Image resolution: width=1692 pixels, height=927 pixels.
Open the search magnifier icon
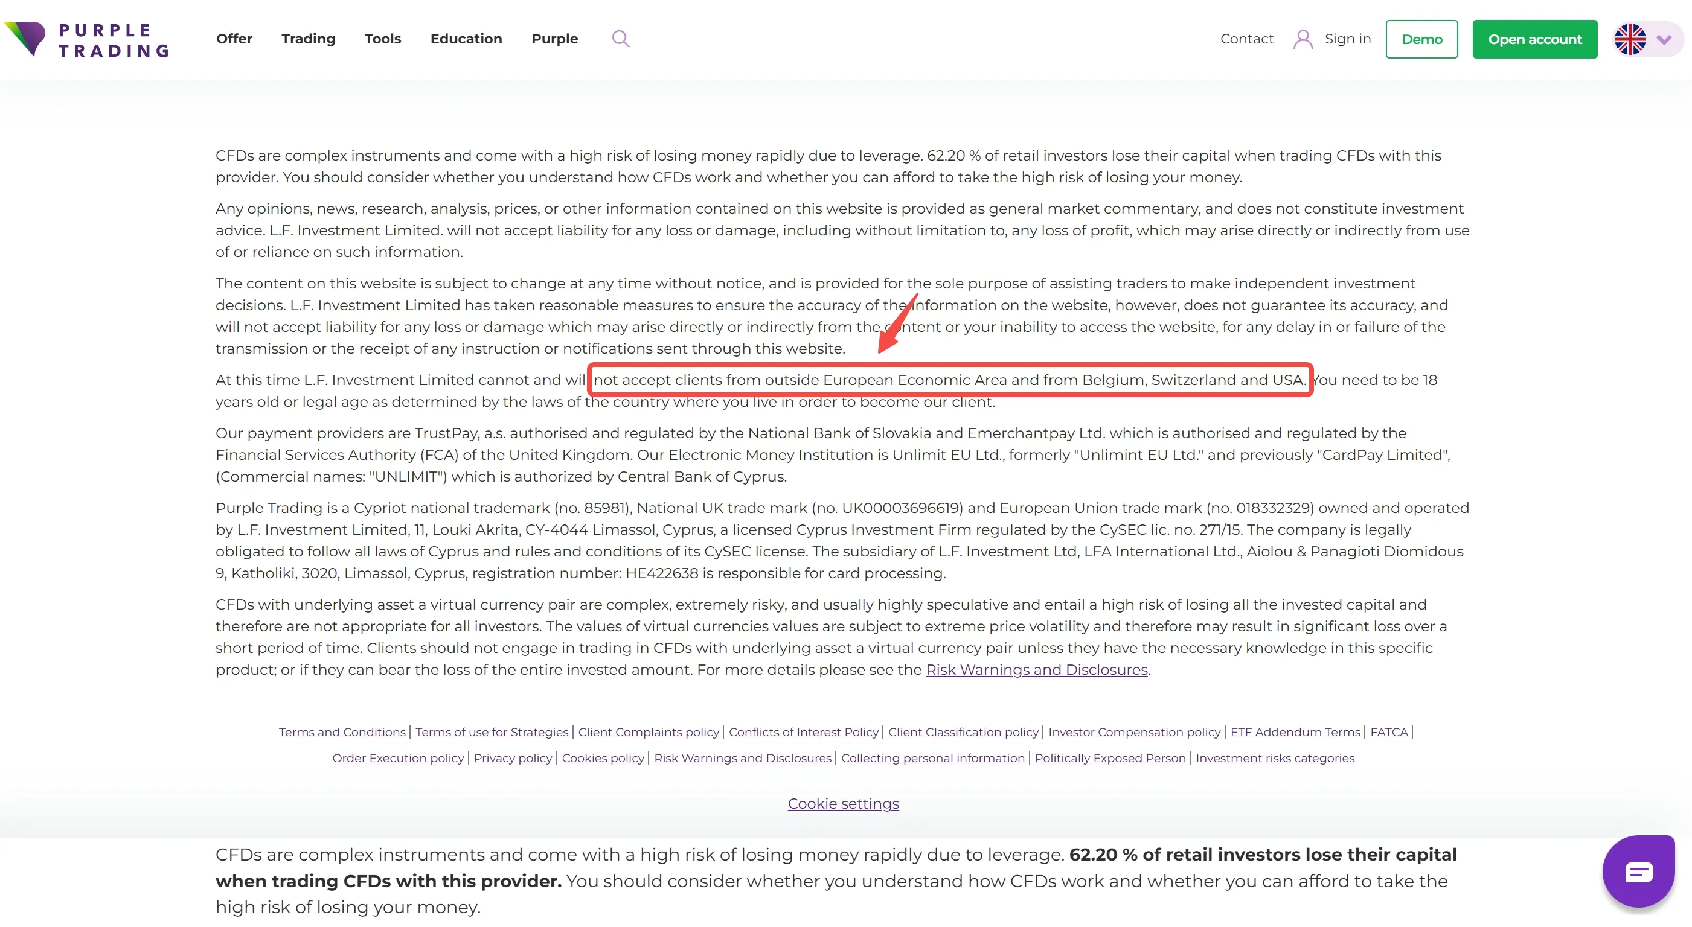(x=621, y=39)
